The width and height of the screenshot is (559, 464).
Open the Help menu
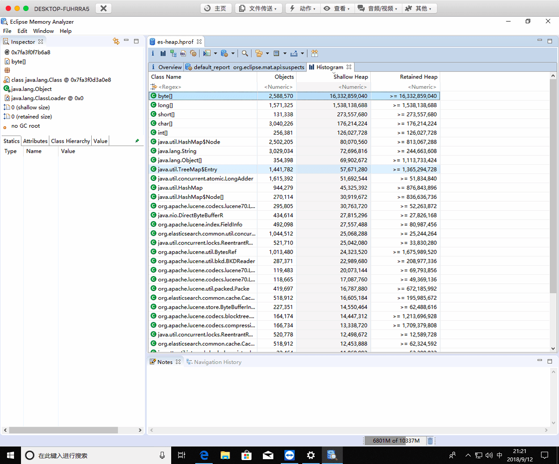tap(66, 31)
